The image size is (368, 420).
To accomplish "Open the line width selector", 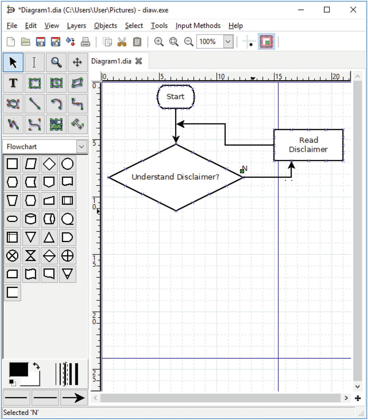I will (67, 374).
